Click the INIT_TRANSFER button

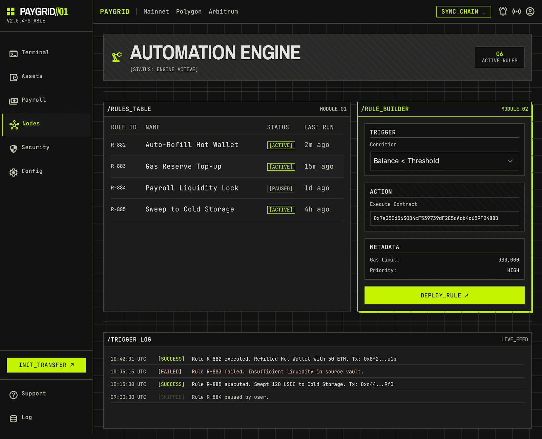click(x=46, y=365)
